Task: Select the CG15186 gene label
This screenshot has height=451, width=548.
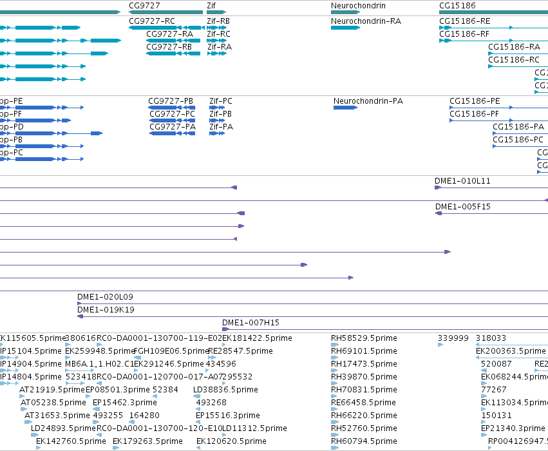Action: point(457,6)
